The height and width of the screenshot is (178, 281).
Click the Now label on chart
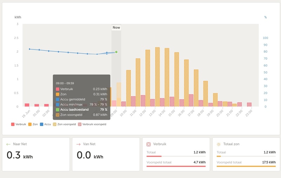(x=116, y=27)
